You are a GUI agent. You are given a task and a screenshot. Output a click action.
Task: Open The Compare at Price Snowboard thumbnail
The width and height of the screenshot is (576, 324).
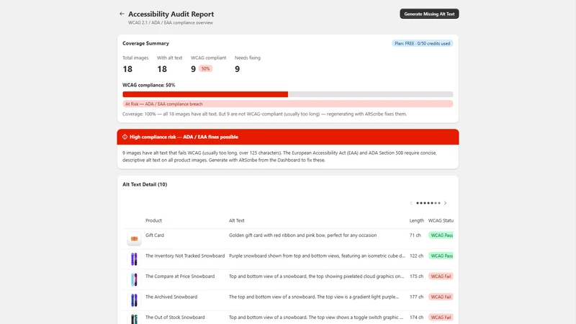134,279
